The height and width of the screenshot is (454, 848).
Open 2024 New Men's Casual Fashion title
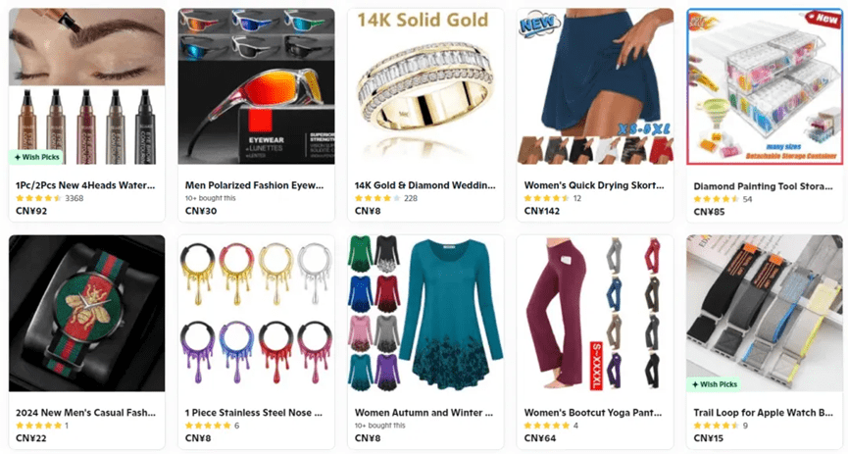85,413
